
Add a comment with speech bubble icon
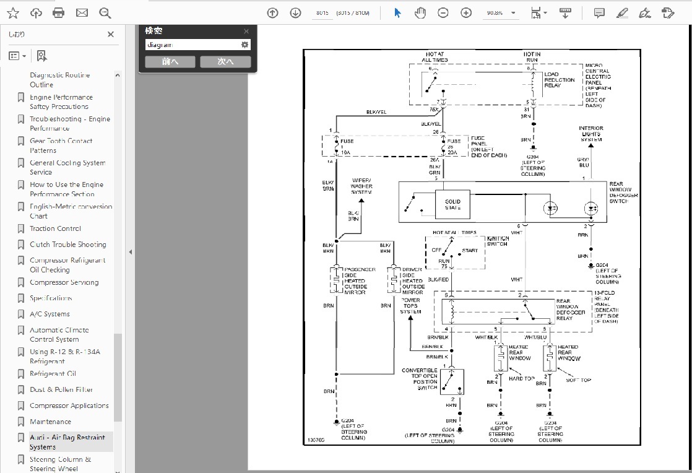click(599, 13)
